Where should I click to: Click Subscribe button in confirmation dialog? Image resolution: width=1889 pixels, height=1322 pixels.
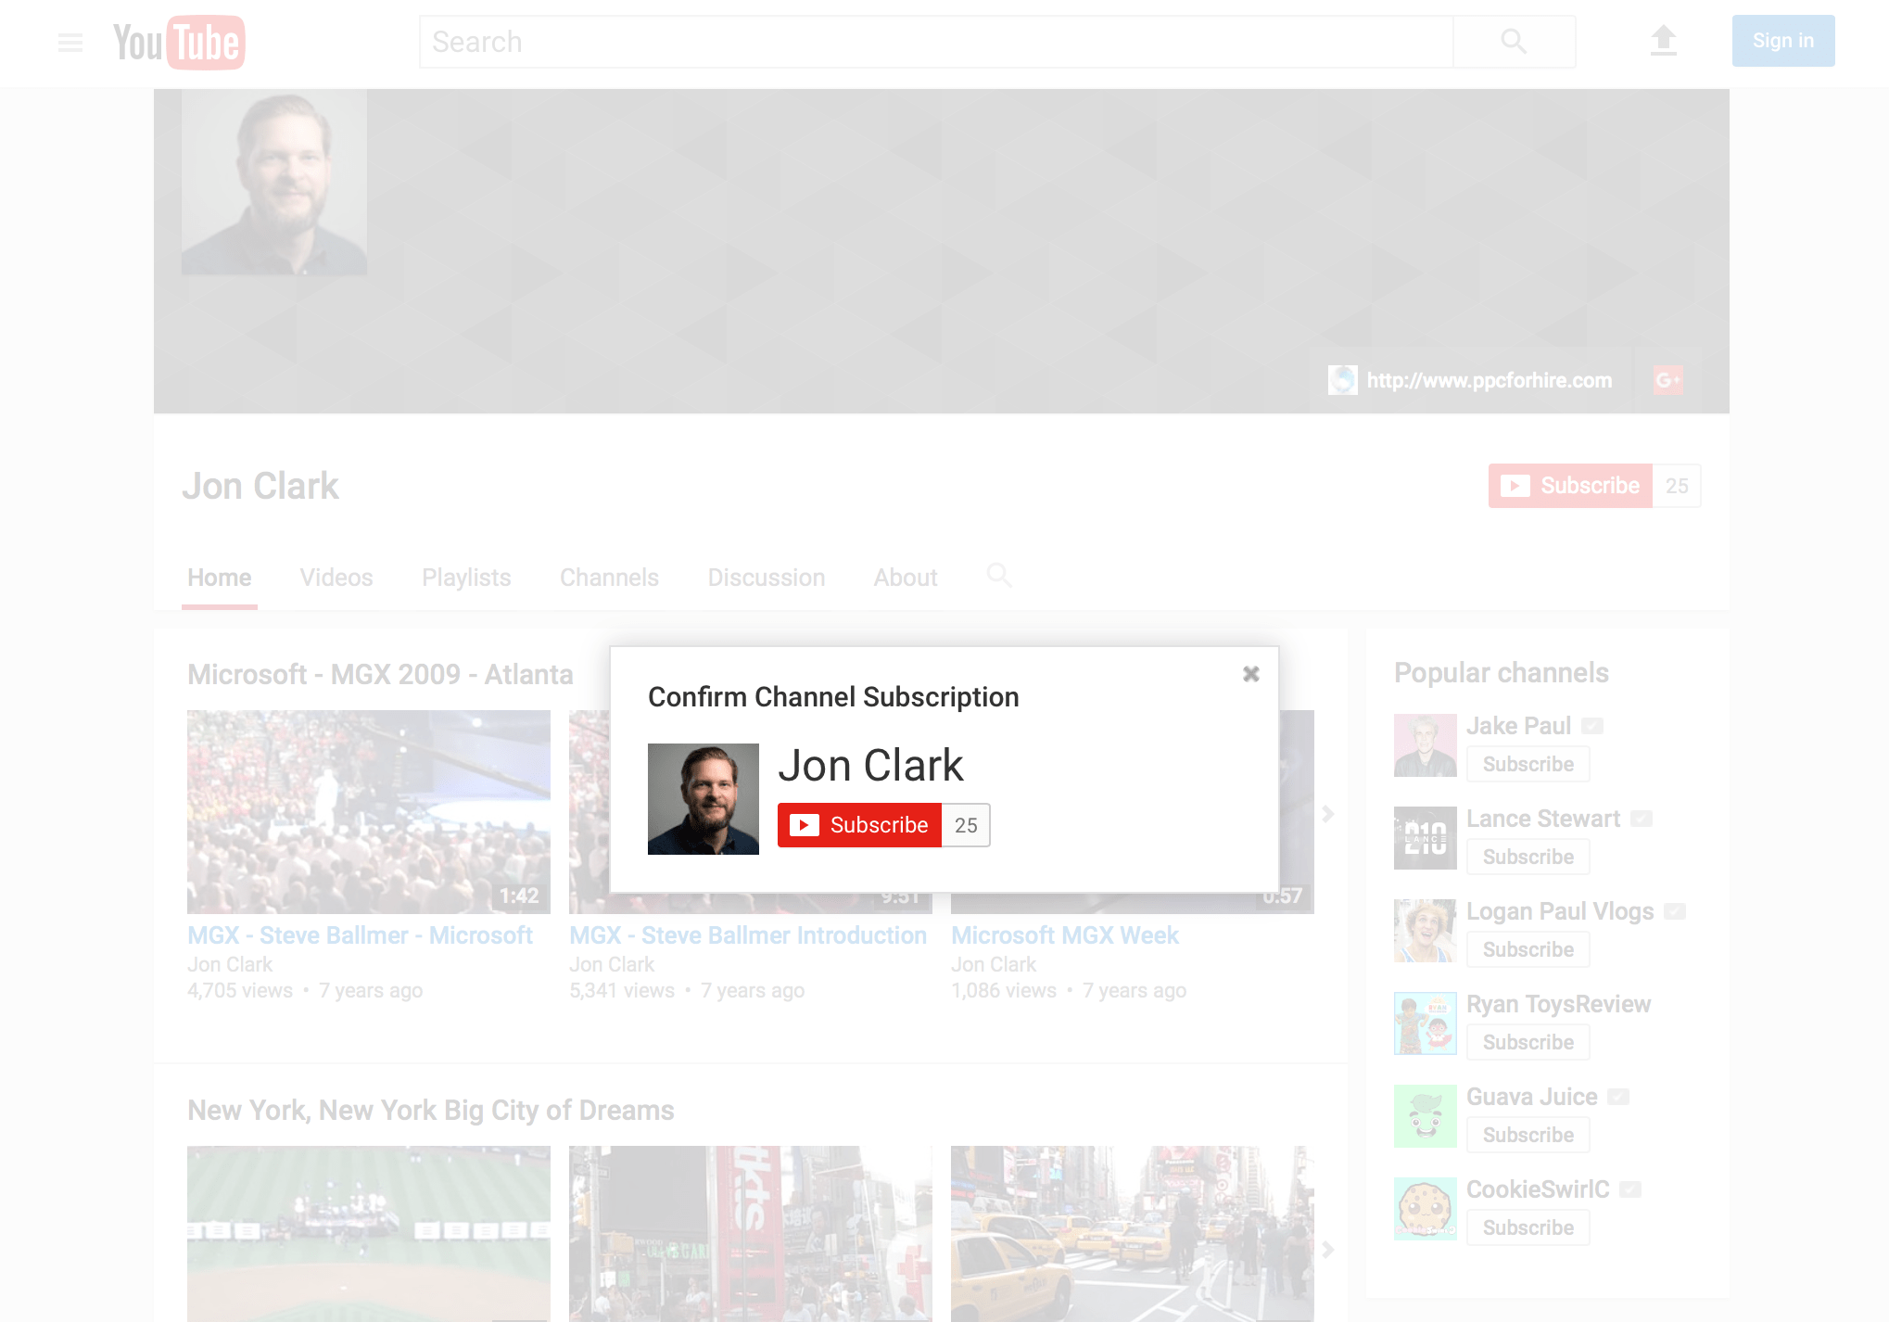pyautogui.click(x=859, y=825)
